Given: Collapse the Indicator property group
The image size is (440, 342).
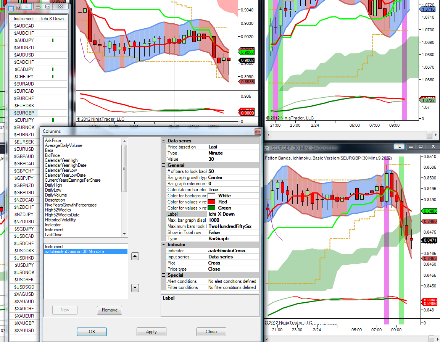Looking at the screenshot, I should (x=164, y=245).
